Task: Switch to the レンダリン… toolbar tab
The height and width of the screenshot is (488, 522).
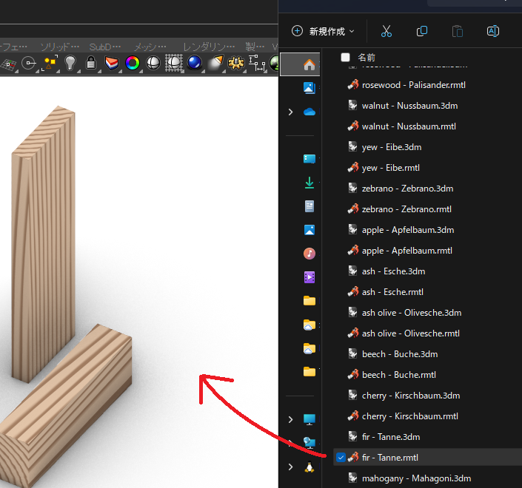Action: pos(204,47)
